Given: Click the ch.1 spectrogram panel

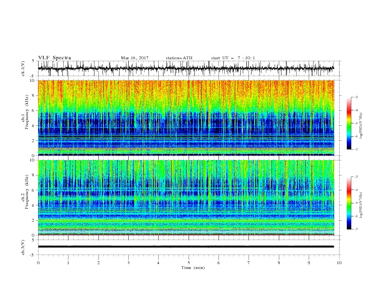Looking at the screenshot, I should 186,118.
